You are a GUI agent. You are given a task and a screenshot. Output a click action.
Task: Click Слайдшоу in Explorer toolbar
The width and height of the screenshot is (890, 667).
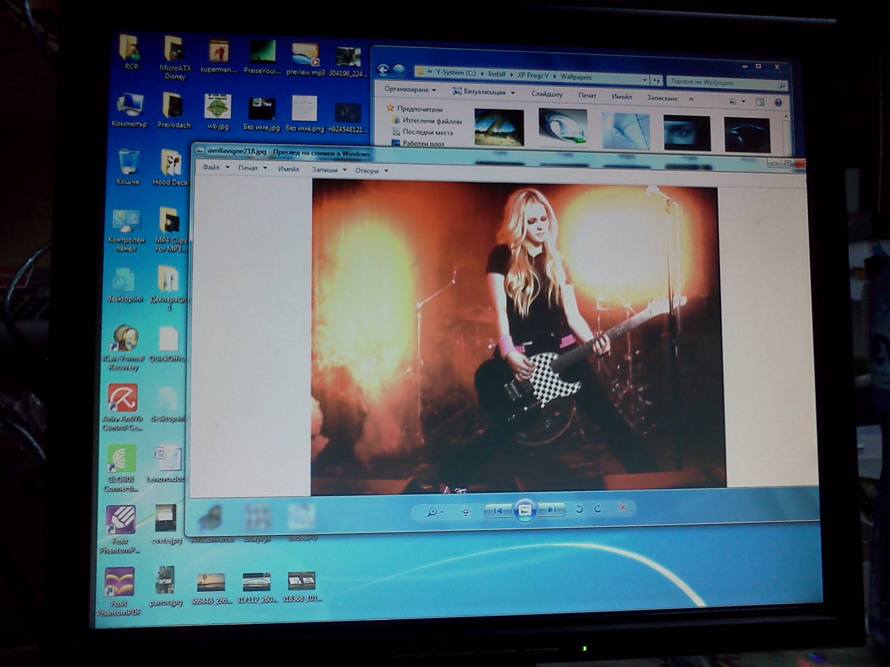[x=547, y=94]
